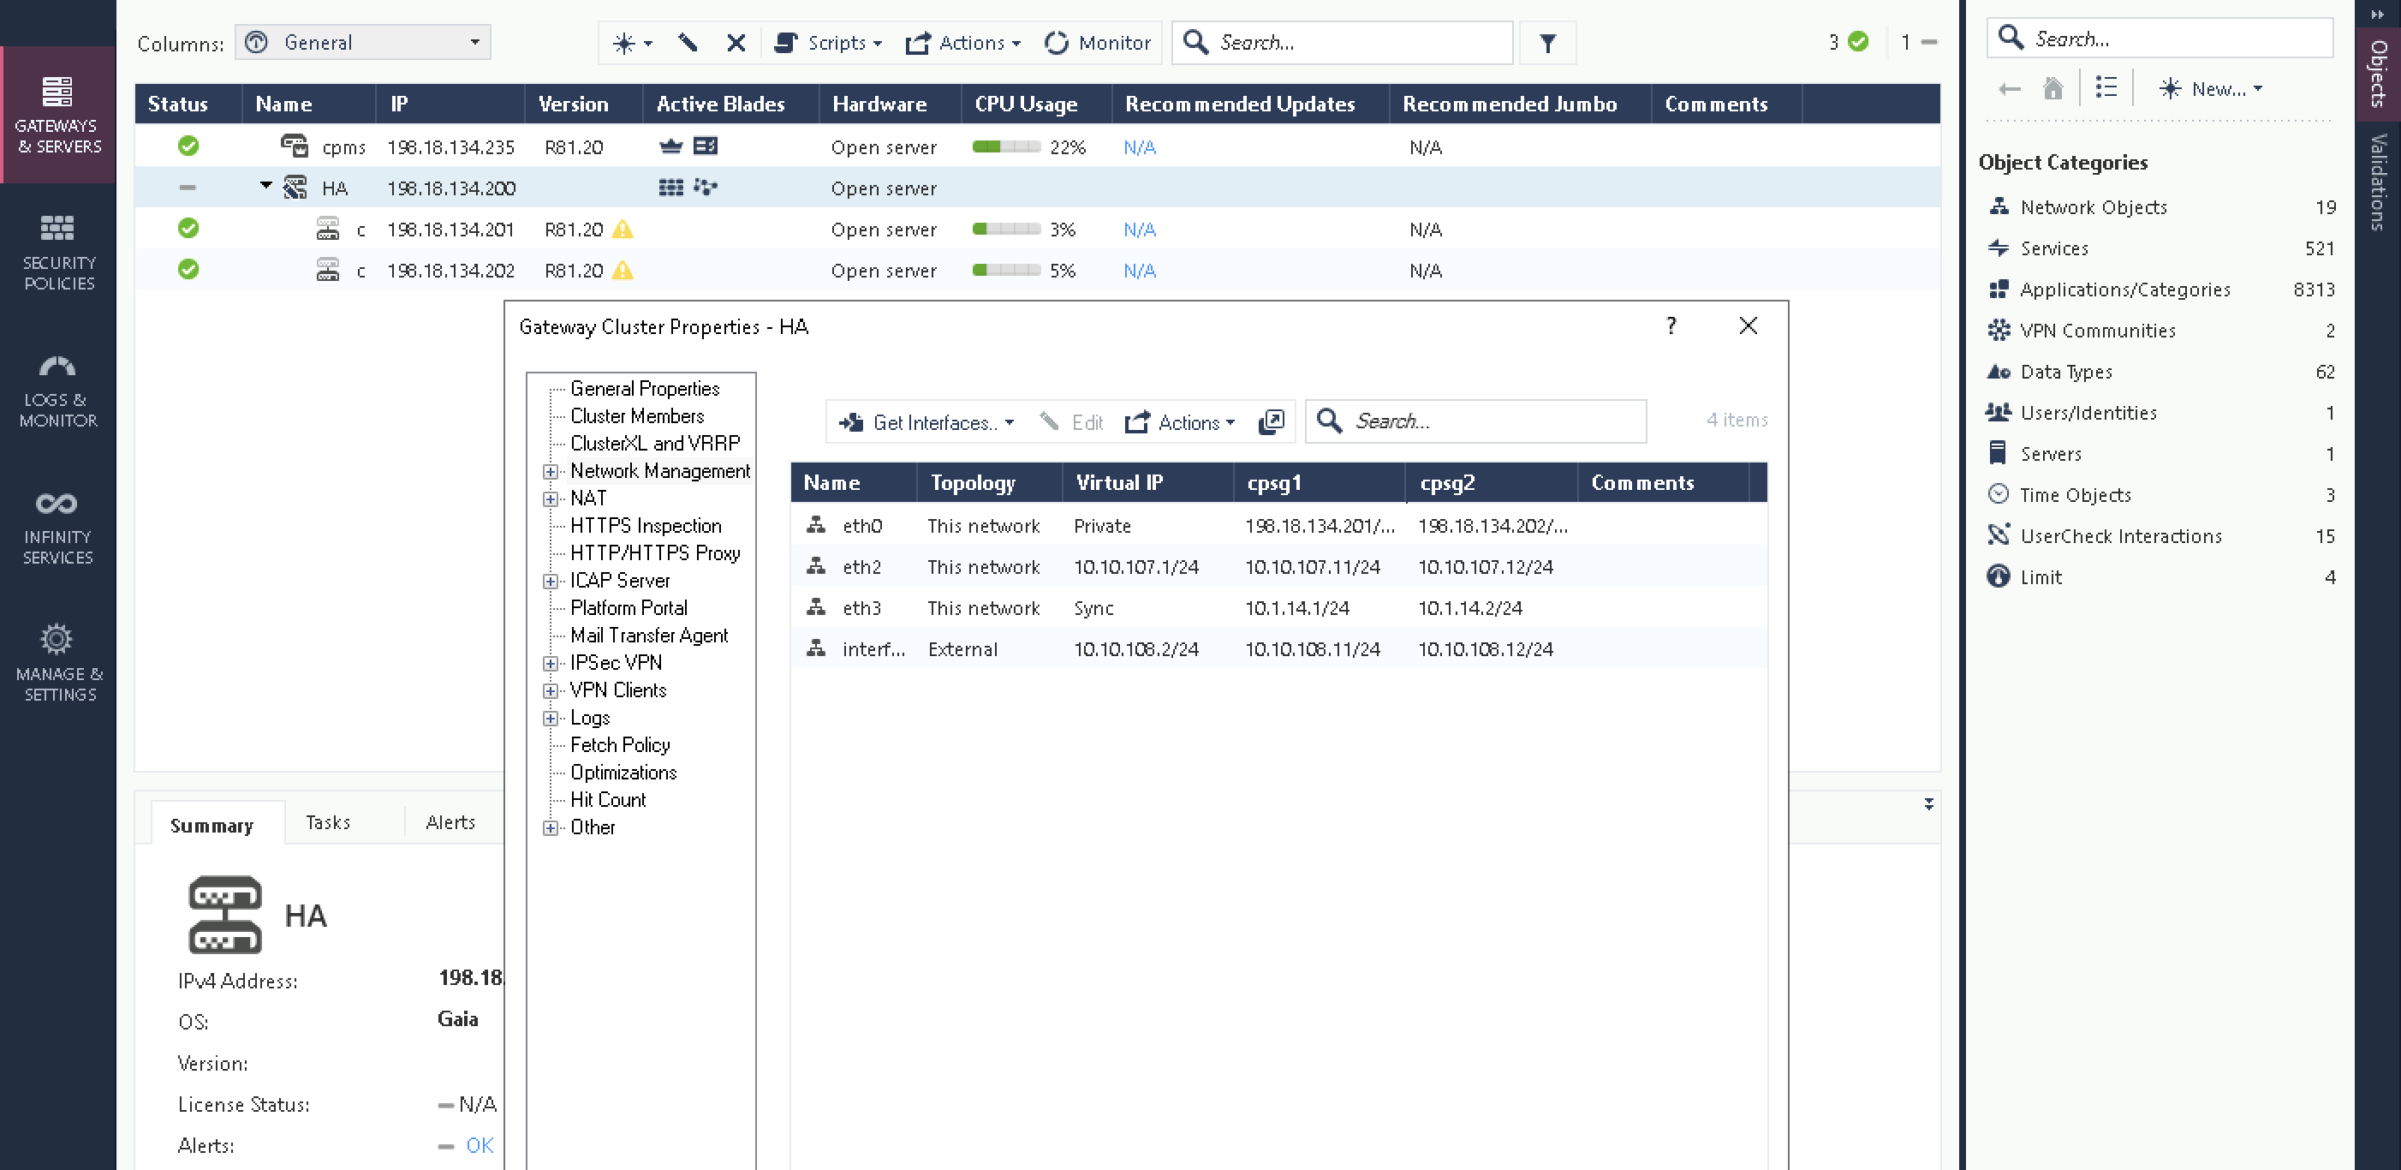Click the filter funnel icon

(x=1547, y=43)
